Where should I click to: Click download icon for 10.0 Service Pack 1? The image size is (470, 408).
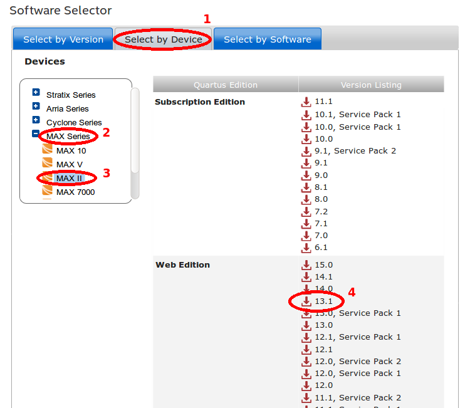click(306, 127)
